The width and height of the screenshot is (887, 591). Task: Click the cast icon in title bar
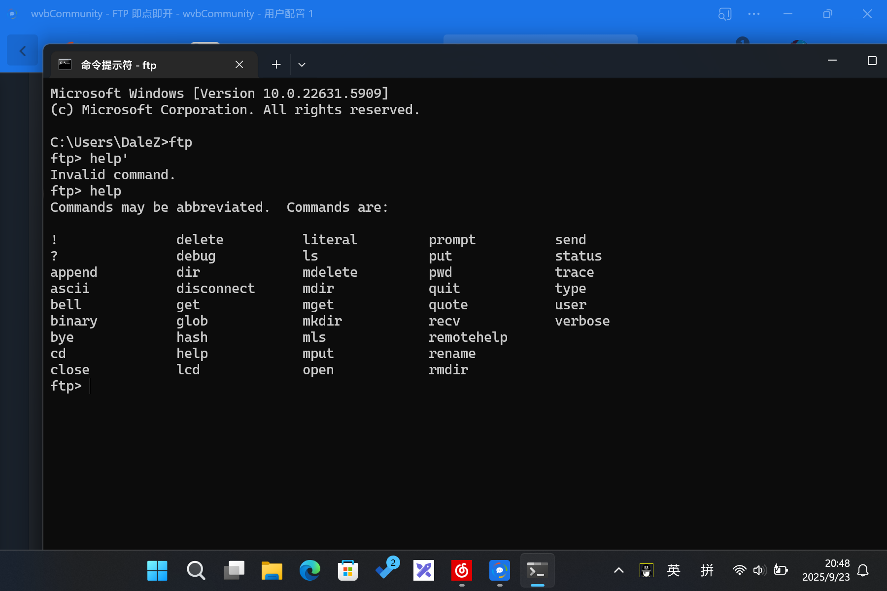[x=724, y=14]
